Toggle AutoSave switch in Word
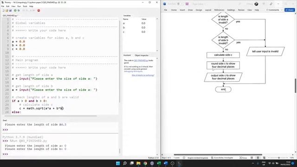Viewport: 297px width, 167px height. coord(180,4)
